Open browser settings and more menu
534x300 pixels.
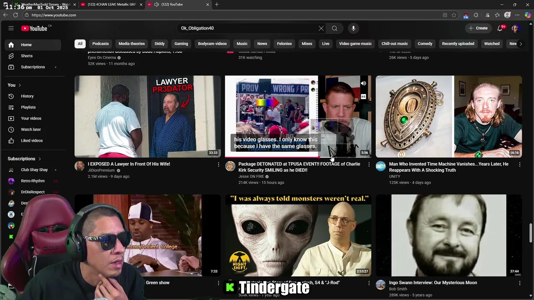[518, 15]
